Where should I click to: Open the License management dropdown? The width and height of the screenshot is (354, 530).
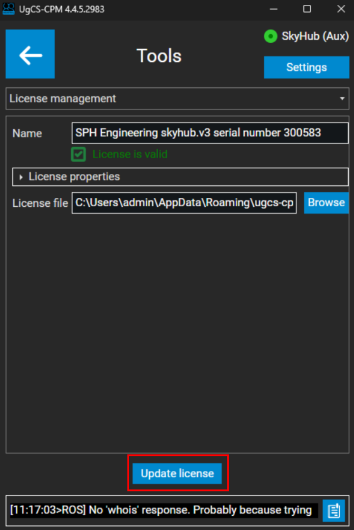coord(177,99)
